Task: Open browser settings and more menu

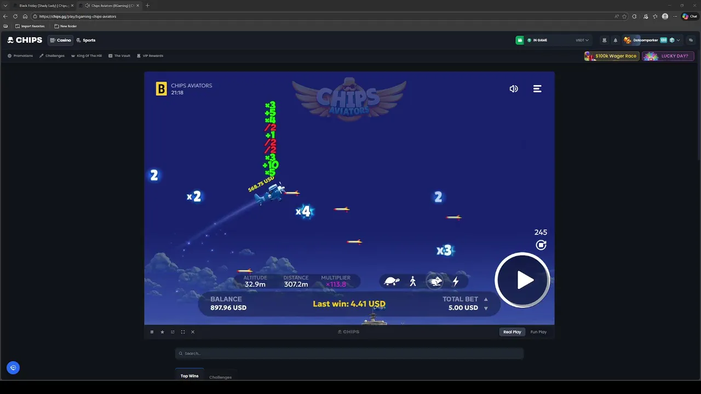Action: tap(675, 16)
